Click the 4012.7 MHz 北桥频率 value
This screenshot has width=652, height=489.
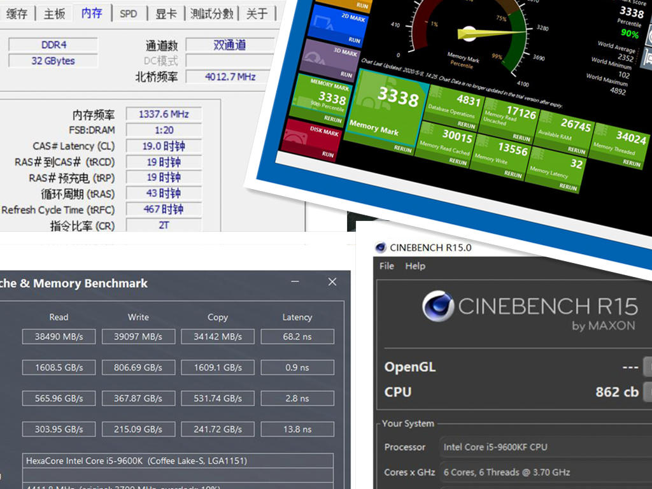(x=229, y=76)
